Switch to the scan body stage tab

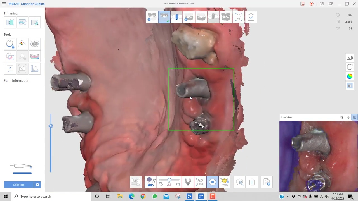click(176, 17)
